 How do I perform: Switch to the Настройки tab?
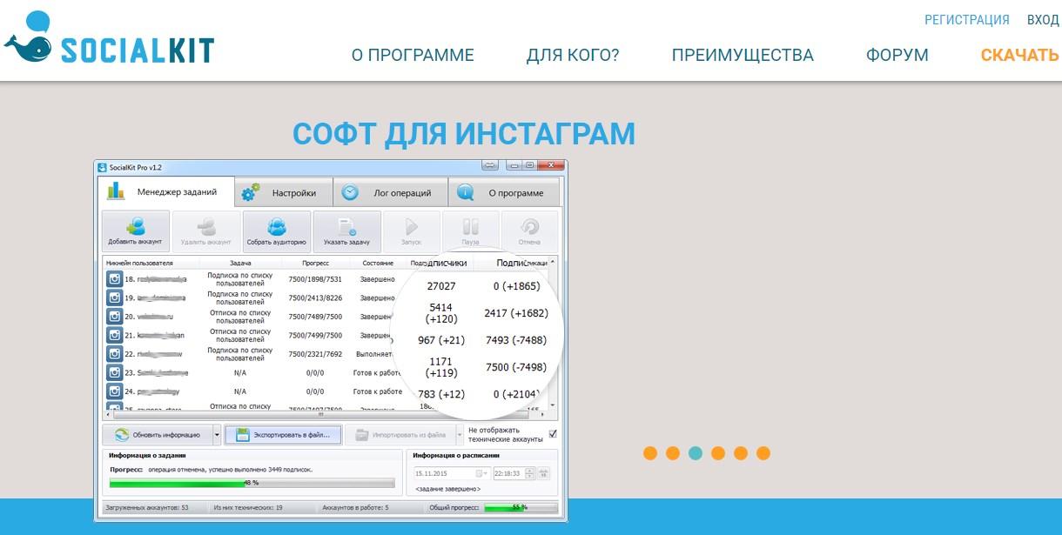(x=286, y=193)
